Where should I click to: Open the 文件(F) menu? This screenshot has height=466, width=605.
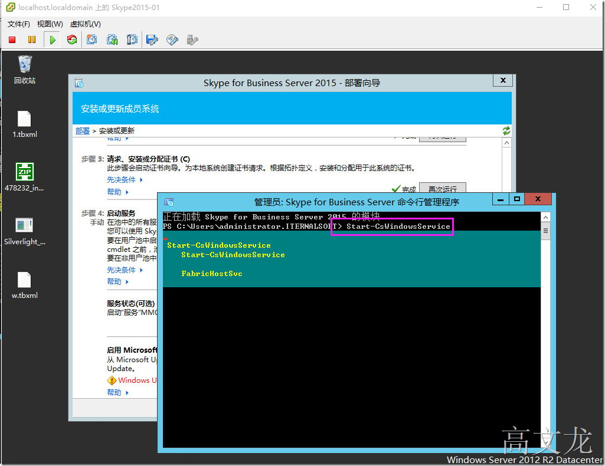pos(18,24)
